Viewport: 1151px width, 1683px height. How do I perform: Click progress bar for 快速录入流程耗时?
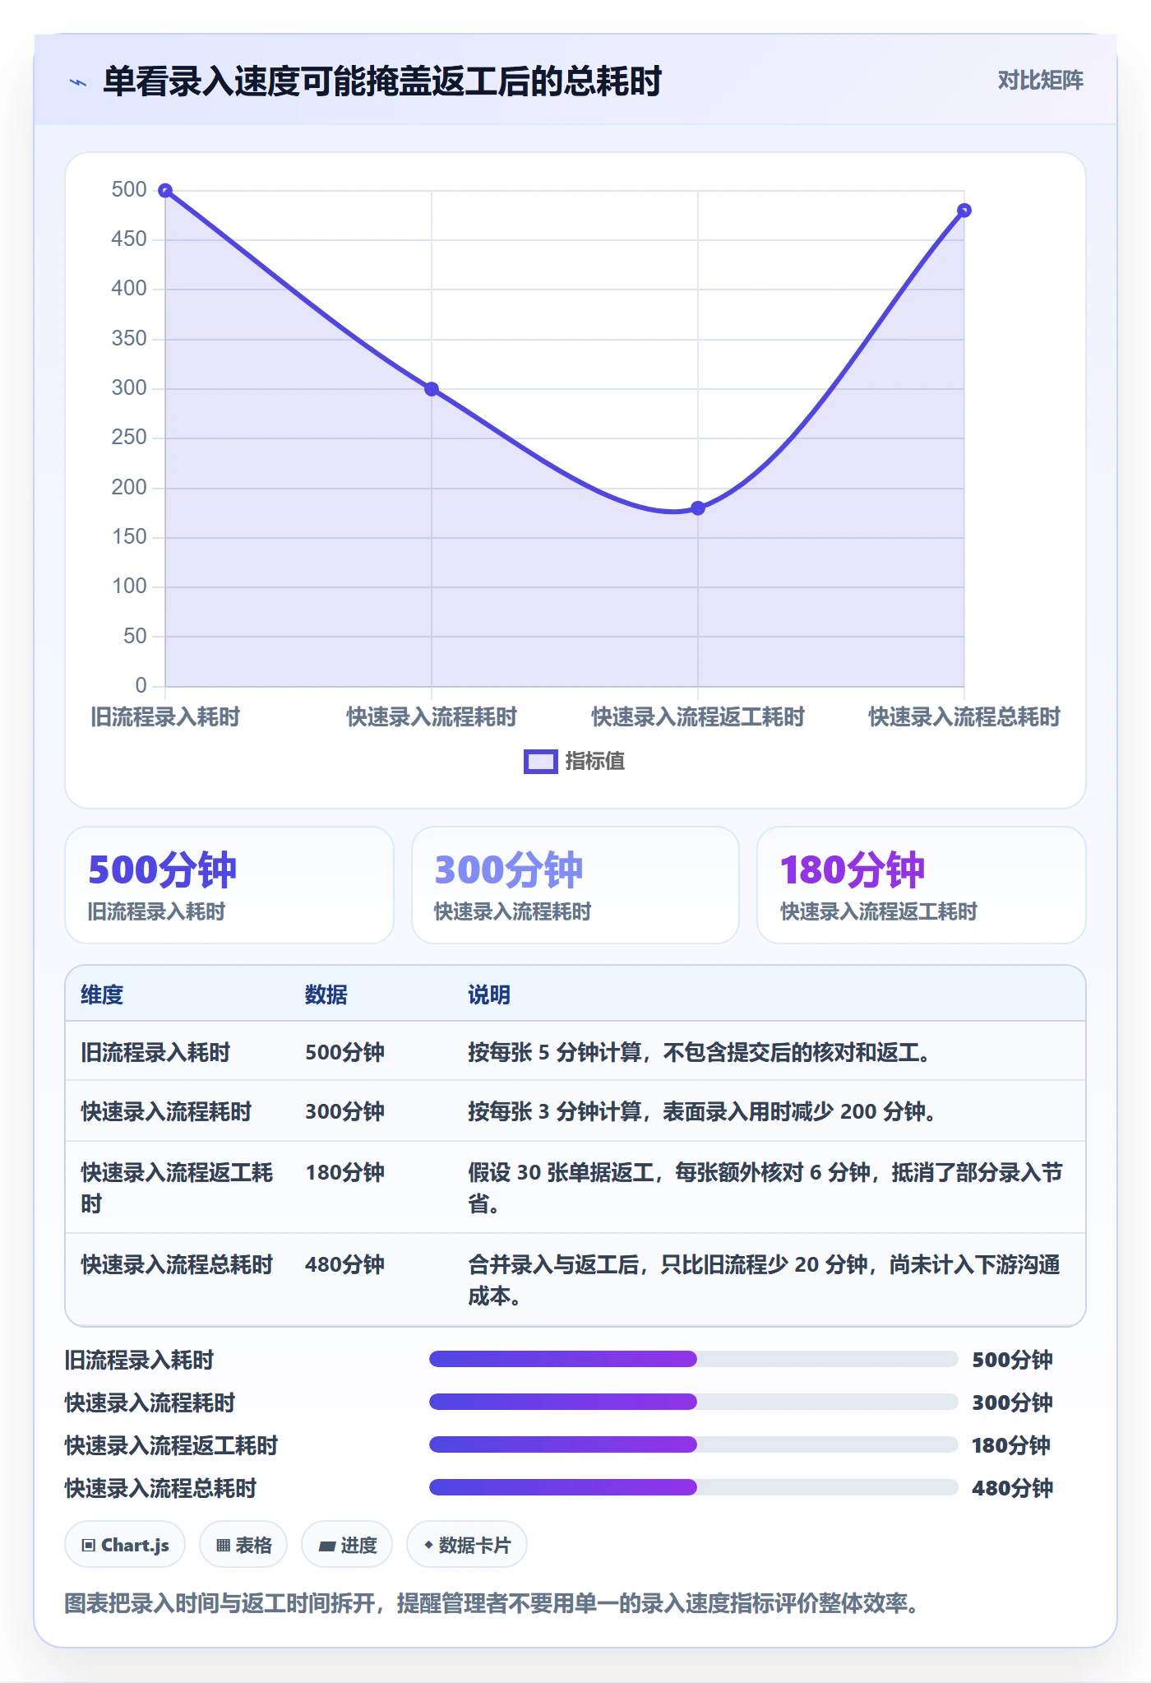[693, 1402]
